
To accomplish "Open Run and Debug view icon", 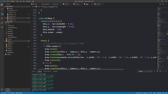I will pyautogui.click(x=2, y=18).
